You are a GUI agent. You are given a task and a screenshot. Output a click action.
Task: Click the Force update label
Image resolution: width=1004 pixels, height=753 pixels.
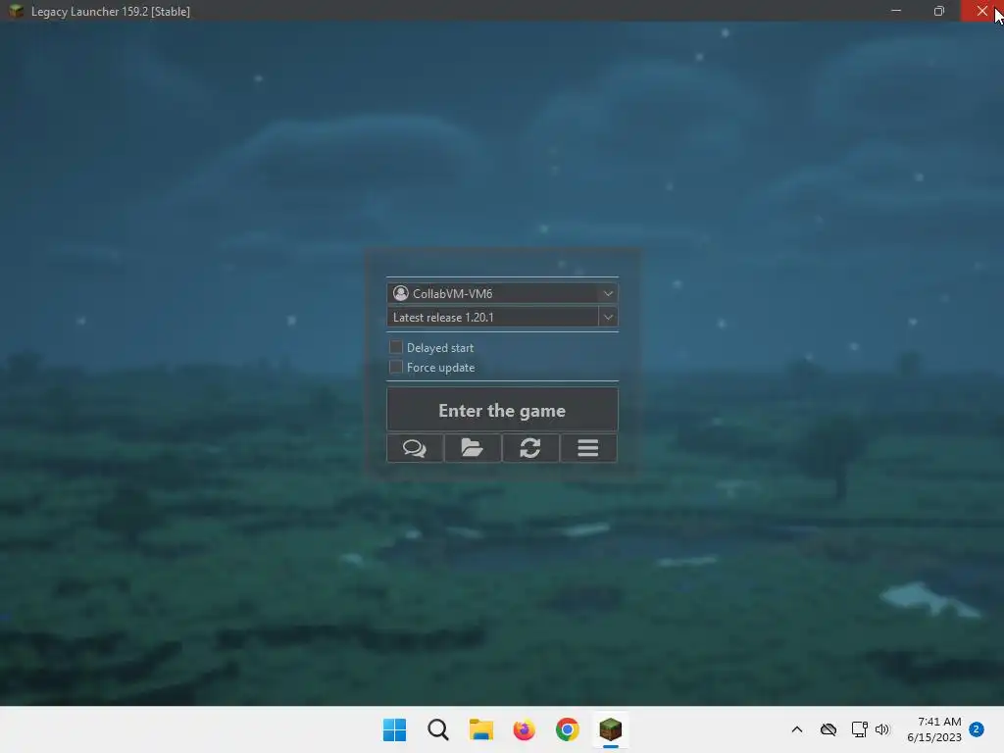tap(440, 368)
